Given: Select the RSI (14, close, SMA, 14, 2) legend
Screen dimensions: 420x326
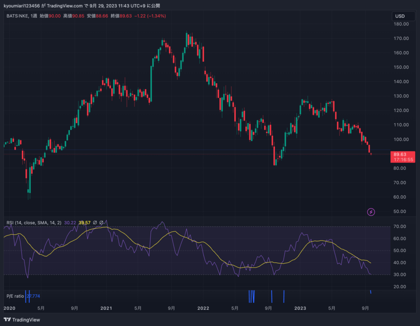Looking at the screenshot, I should pos(34,223).
